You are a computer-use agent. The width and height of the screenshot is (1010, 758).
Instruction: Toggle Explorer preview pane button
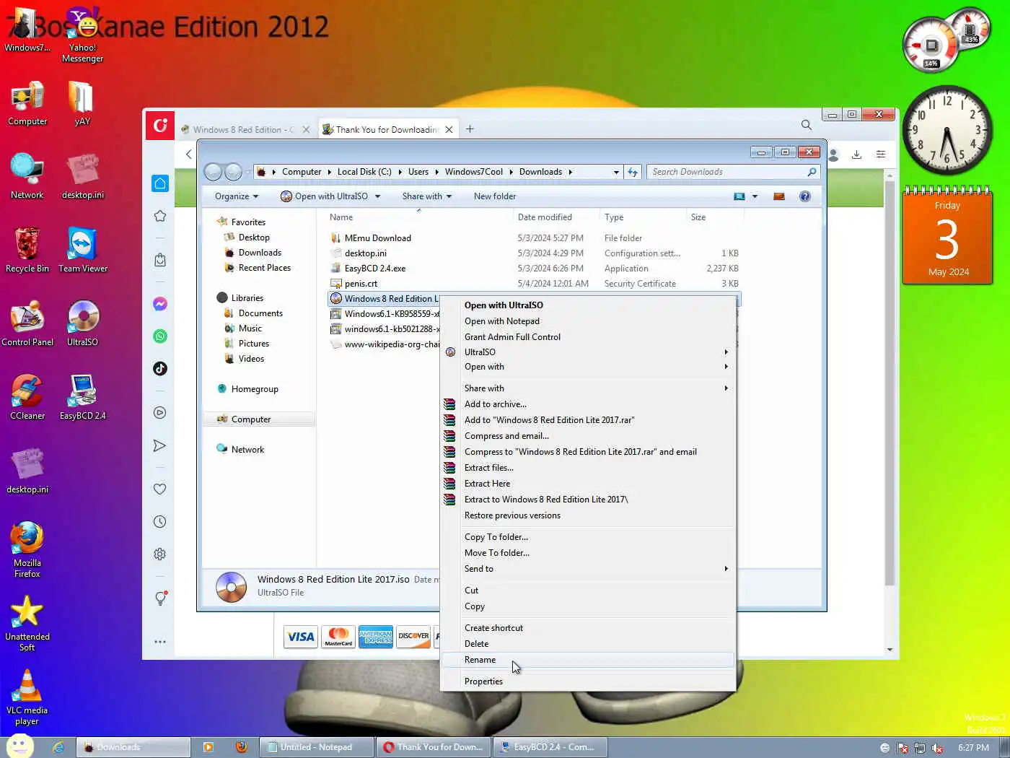click(778, 196)
